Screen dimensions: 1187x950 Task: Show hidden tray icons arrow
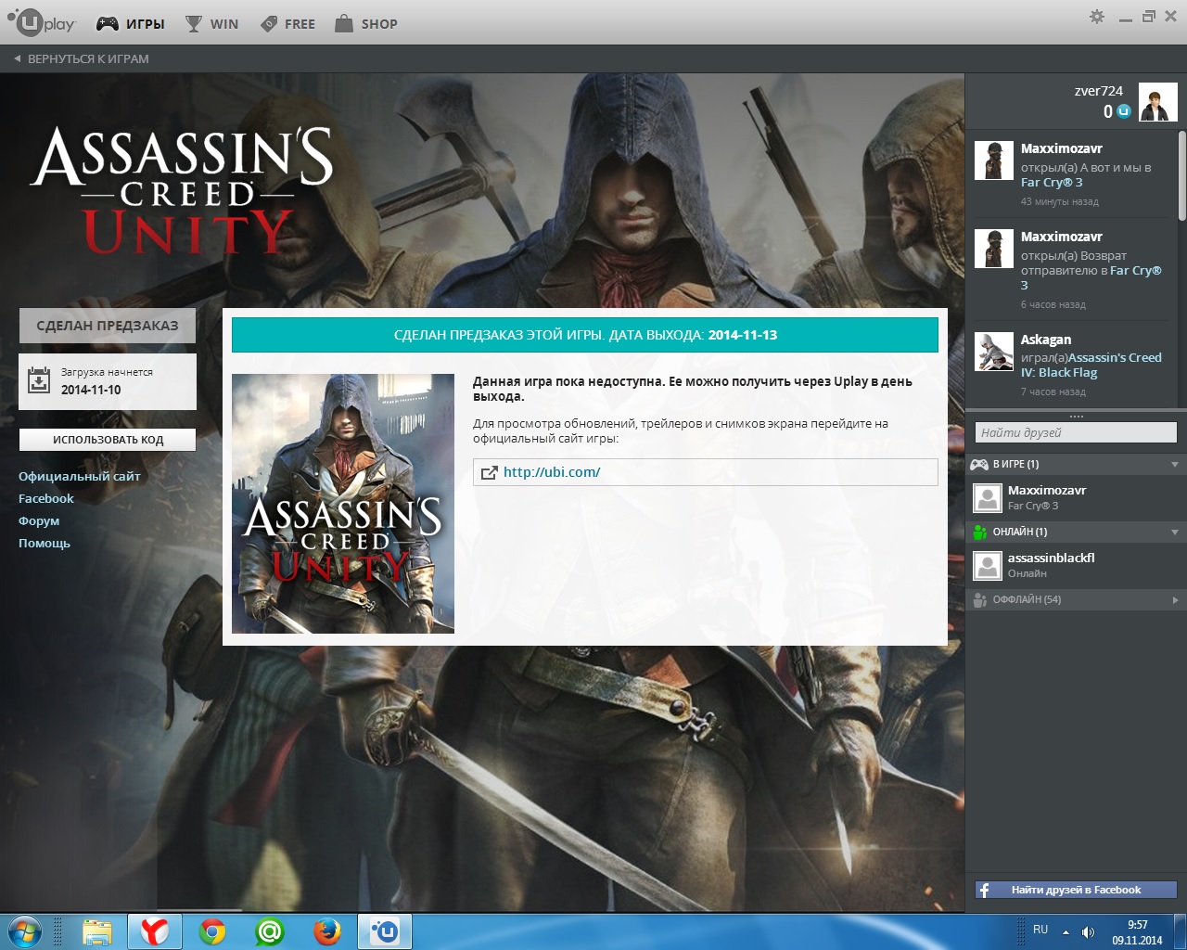pyautogui.click(x=1066, y=931)
